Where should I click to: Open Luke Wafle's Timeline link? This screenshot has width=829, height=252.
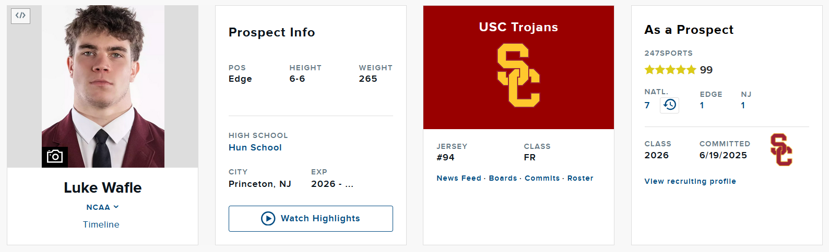point(101,224)
